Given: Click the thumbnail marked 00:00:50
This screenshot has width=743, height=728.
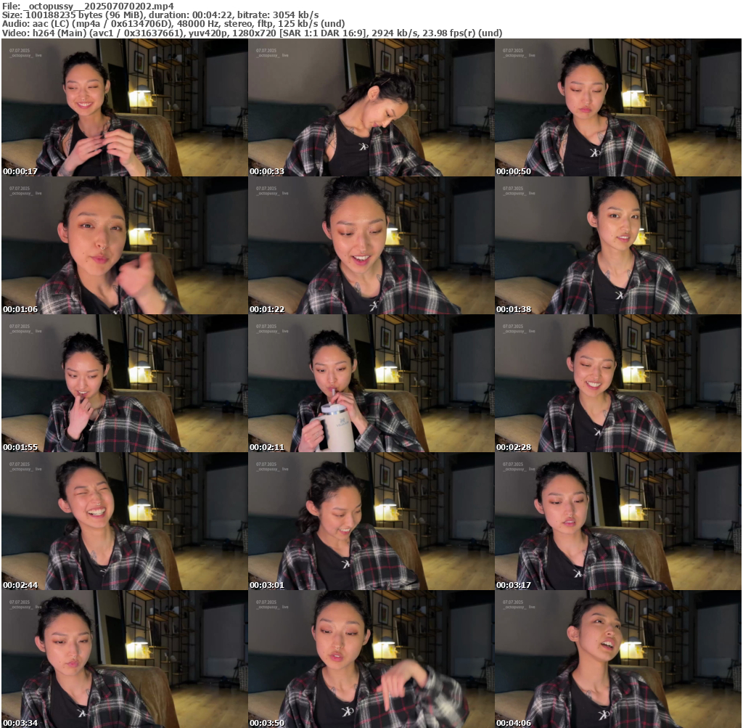Looking at the screenshot, I should (618, 107).
